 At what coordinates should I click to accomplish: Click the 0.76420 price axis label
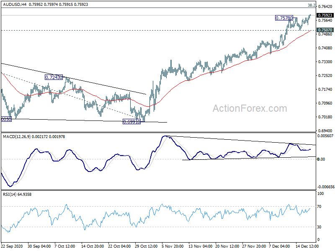point(325,7)
